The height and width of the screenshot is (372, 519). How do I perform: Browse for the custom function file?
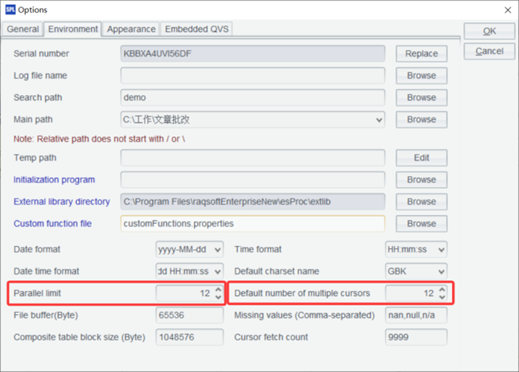pos(421,224)
